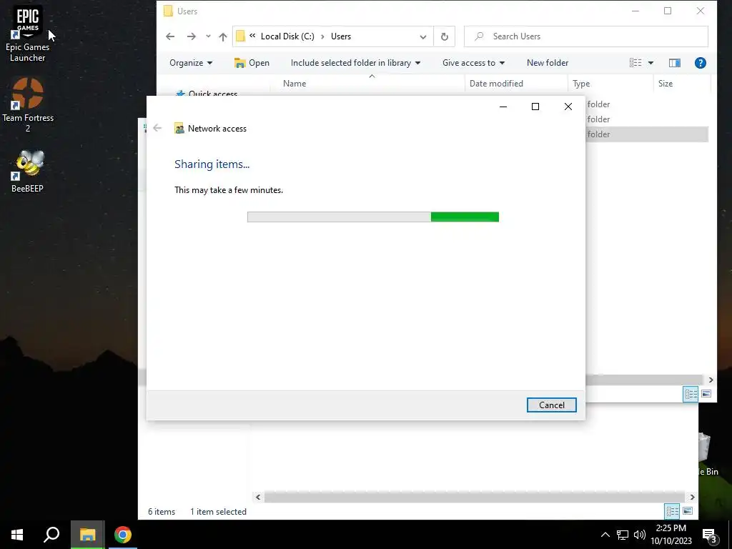The height and width of the screenshot is (549, 732).
Task: Select details view in back explorer window
Action: pos(672,511)
